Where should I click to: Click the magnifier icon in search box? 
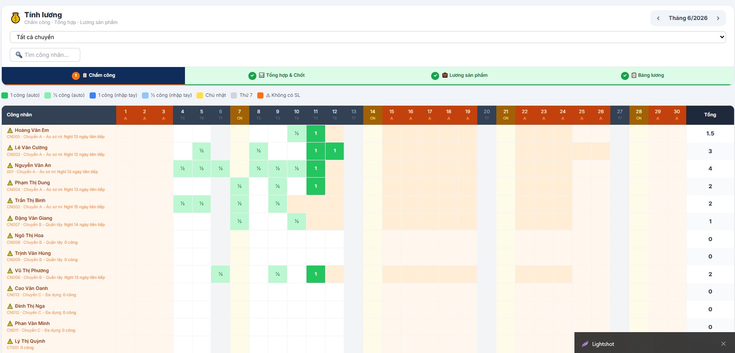(x=19, y=55)
